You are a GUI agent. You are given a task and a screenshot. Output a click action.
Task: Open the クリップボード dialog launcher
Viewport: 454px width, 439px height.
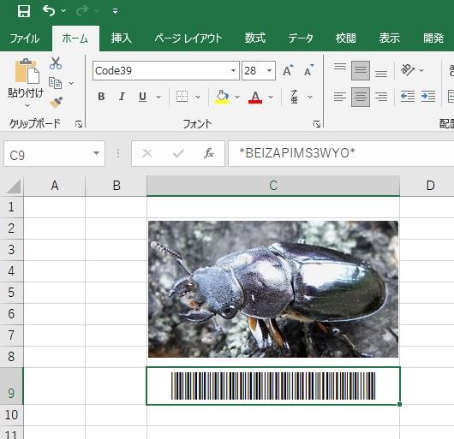point(79,124)
